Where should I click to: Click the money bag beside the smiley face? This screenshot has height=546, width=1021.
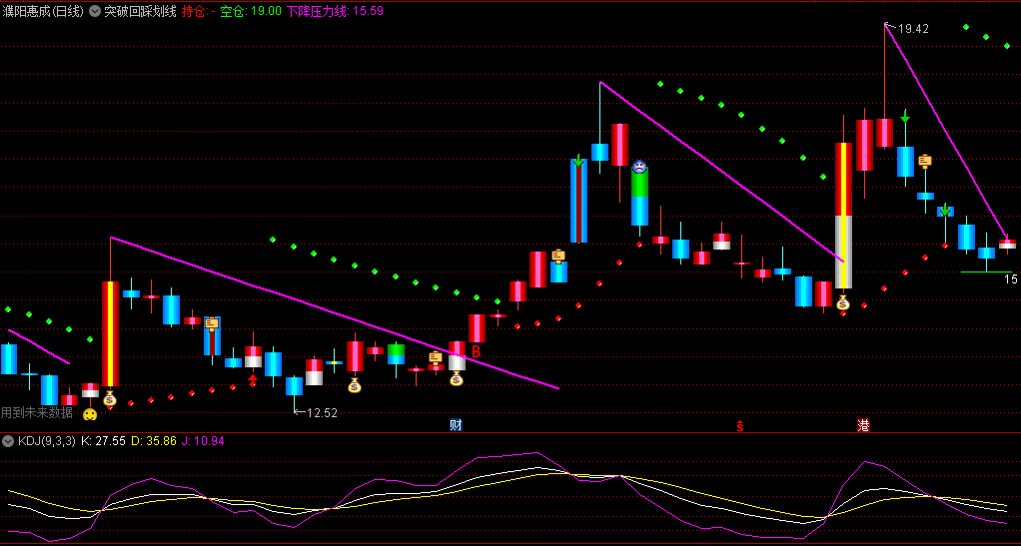pos(110,398)
